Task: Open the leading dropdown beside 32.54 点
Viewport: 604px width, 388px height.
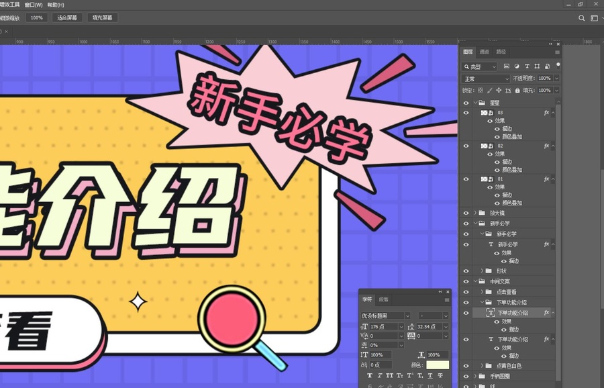Action: (x=446, y=327)
